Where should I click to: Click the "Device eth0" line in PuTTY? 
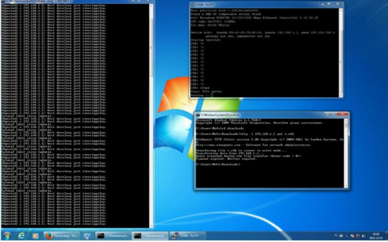(263, 33)
